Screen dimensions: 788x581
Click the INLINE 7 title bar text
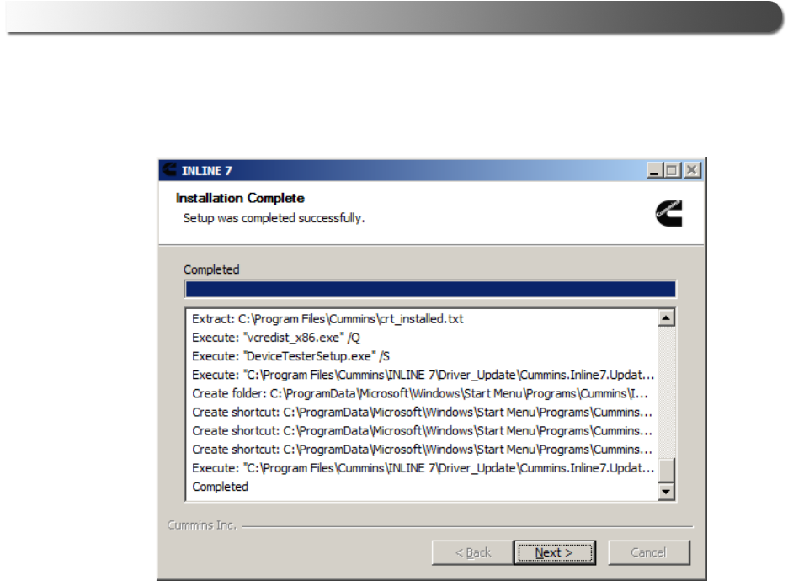pyautogui.click(x=206, y=171)
